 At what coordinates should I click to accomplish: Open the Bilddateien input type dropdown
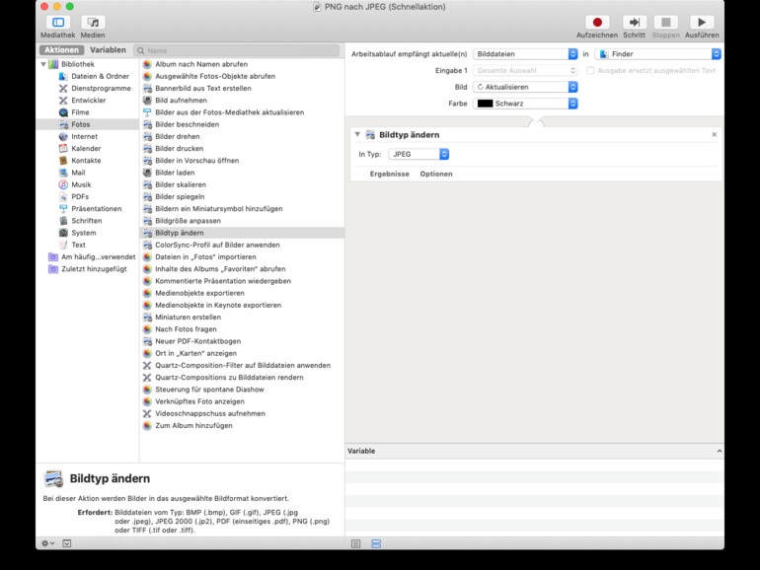click(x=525, y=54)
